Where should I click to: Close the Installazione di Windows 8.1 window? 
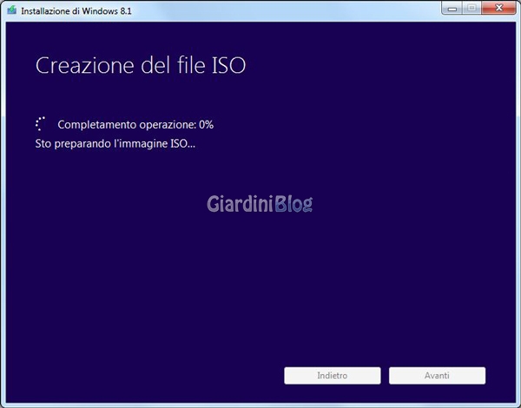click(499, 8)
